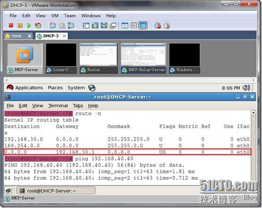Click the quick switch mode icon
Image resolution: width=262 pixels, height=208 pixels.
tap(104, 25)
